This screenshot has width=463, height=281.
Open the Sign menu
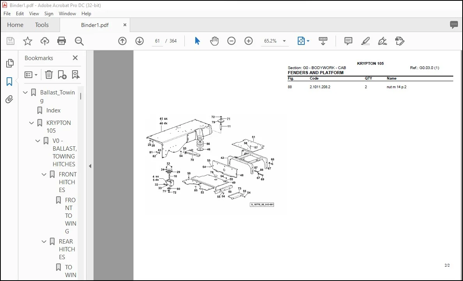coord(49,14)
